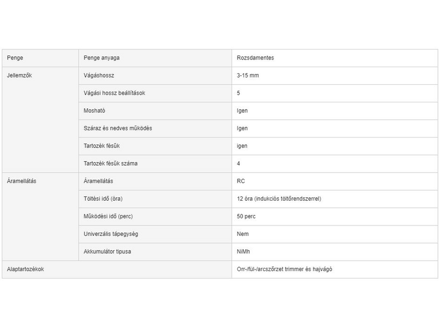The width and height of the screenshot is (440, 330).
Task: Select the Alaptartozékok row label
Action: point(25,269)
